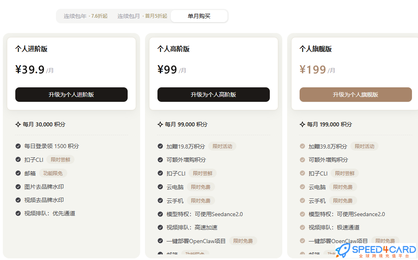Select the 单月购买 pricing tab
The image size is (418, 260).
click(x=199, y=16)
